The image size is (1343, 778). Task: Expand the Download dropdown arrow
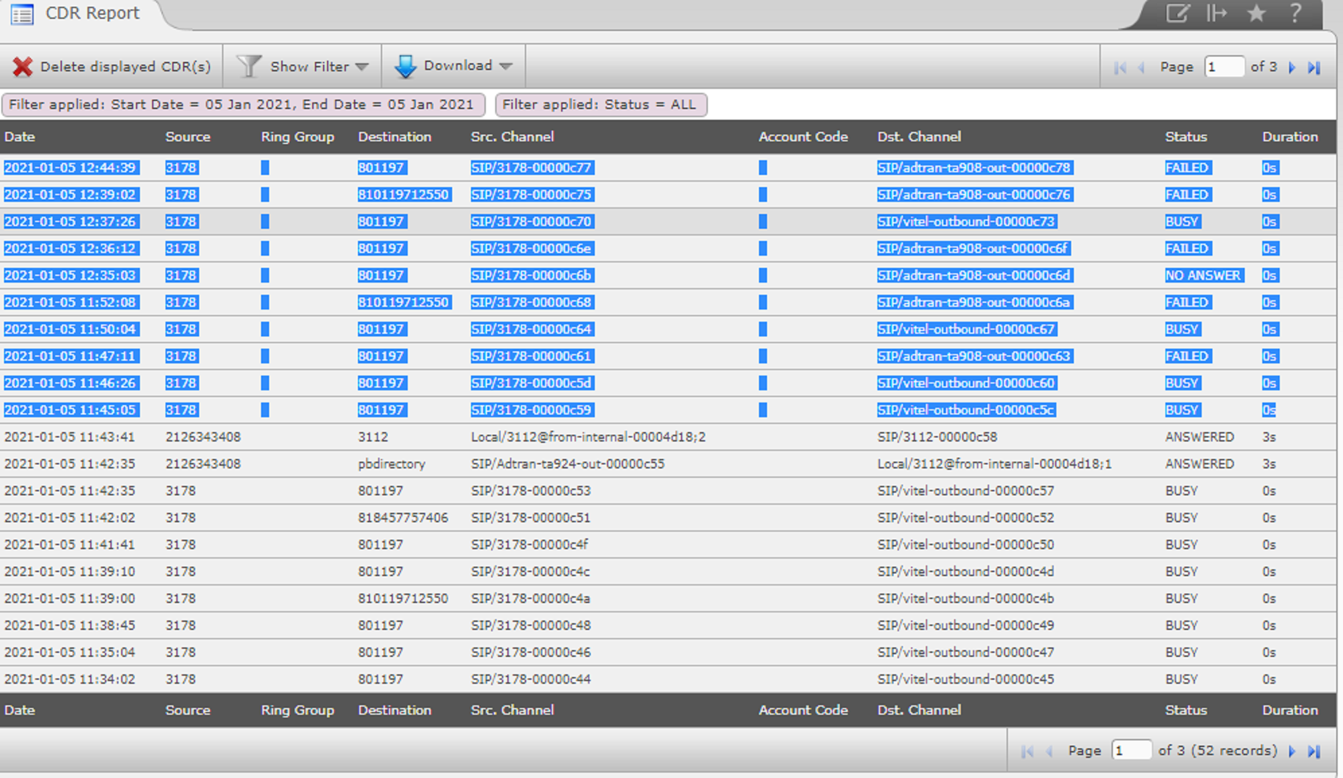506,66
